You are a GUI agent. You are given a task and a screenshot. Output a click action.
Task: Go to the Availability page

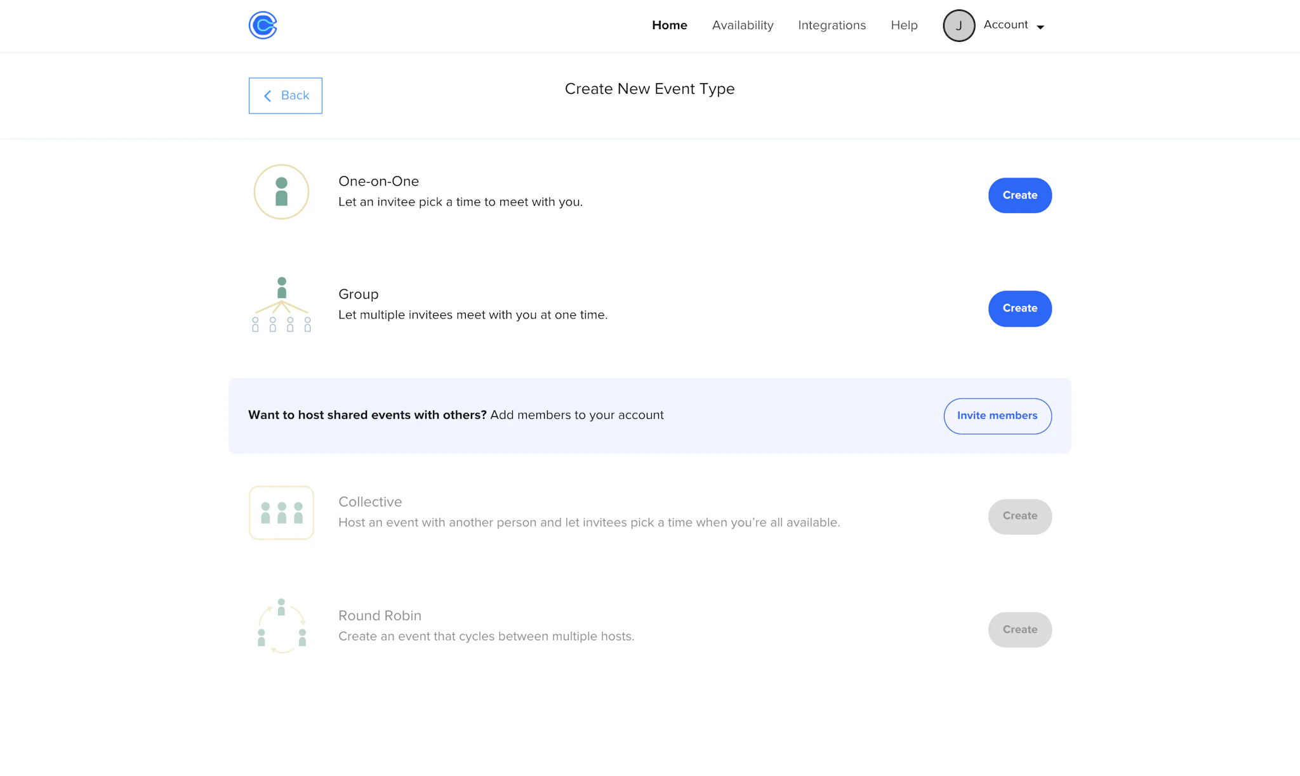click(x=742, y=25)
